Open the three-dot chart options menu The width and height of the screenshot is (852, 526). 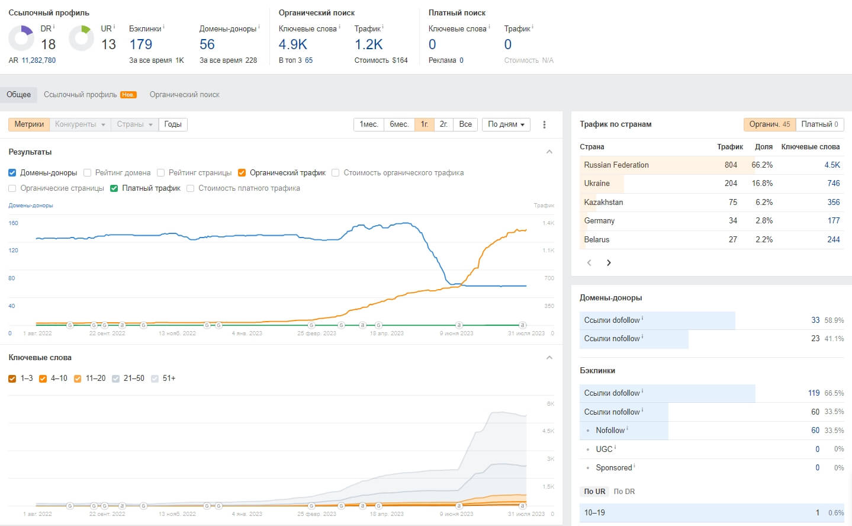(544, 124)
